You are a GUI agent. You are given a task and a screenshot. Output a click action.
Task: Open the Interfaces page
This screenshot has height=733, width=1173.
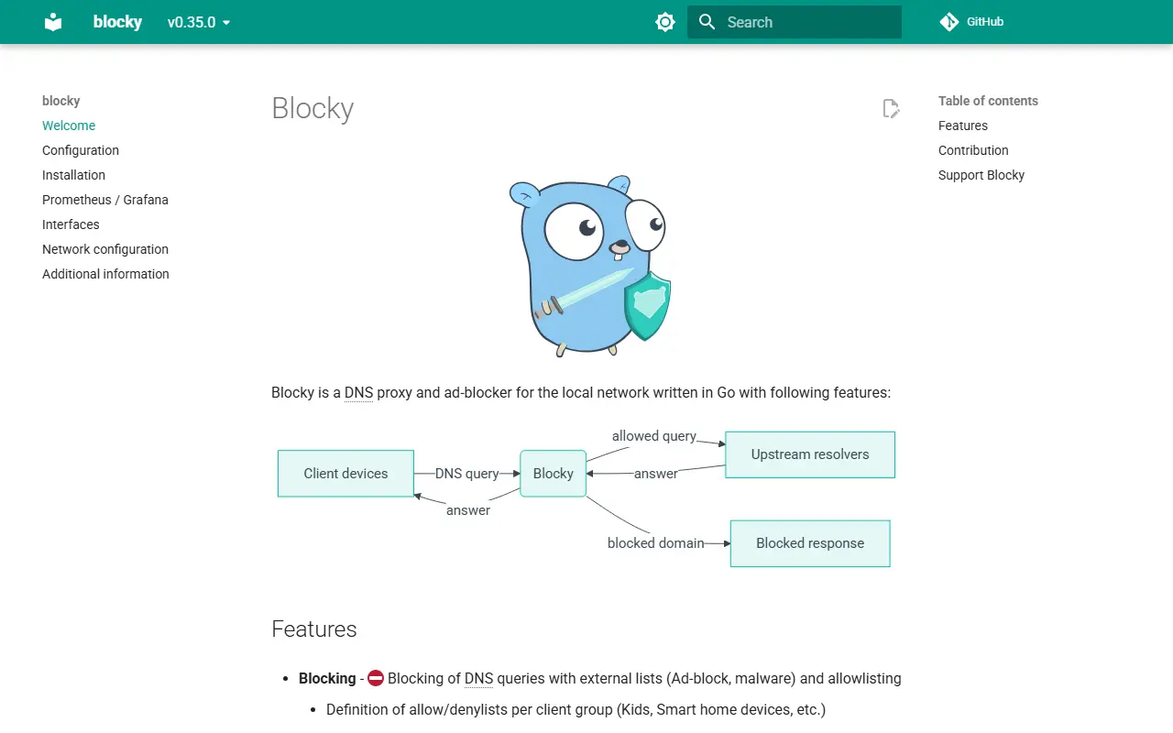71,224
